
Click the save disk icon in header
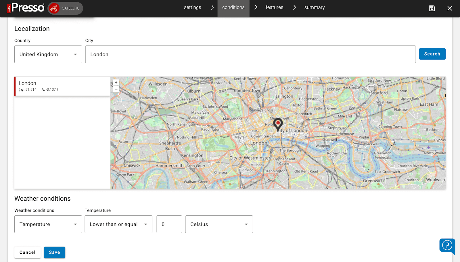432,8
